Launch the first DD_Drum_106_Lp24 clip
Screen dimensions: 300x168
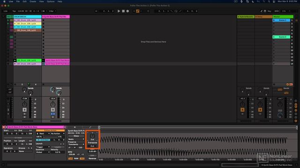pos(15,20)
